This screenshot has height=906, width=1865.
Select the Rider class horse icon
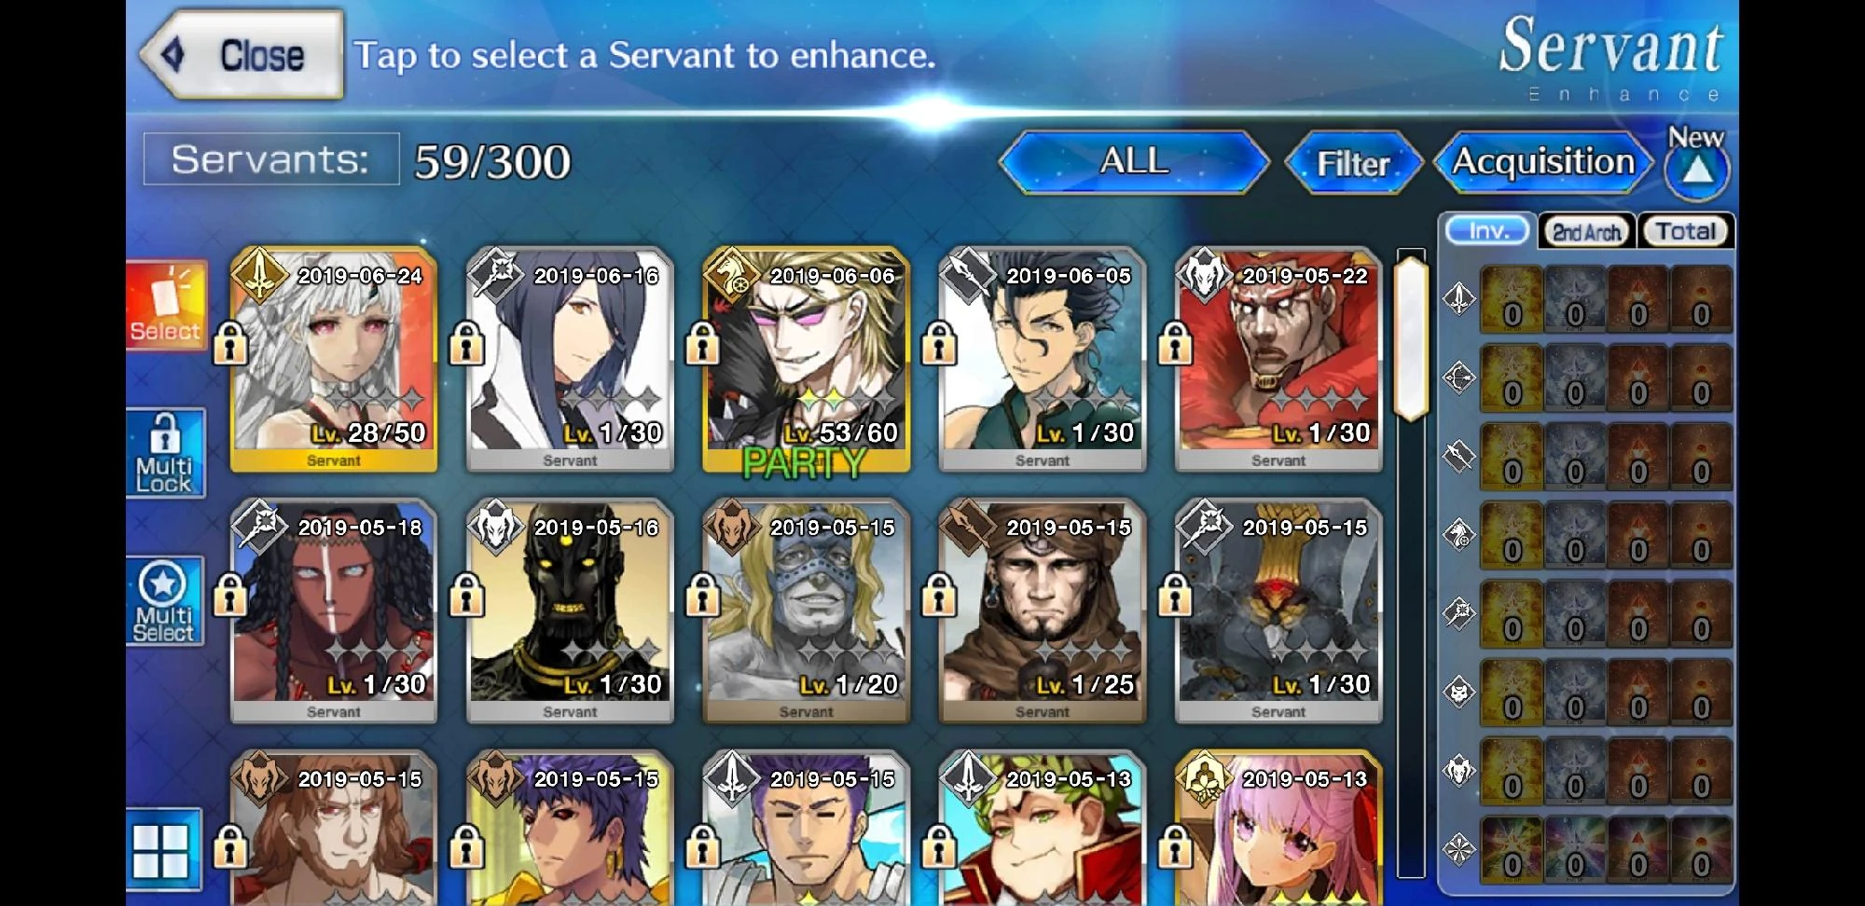click(x=1459, y=535)
